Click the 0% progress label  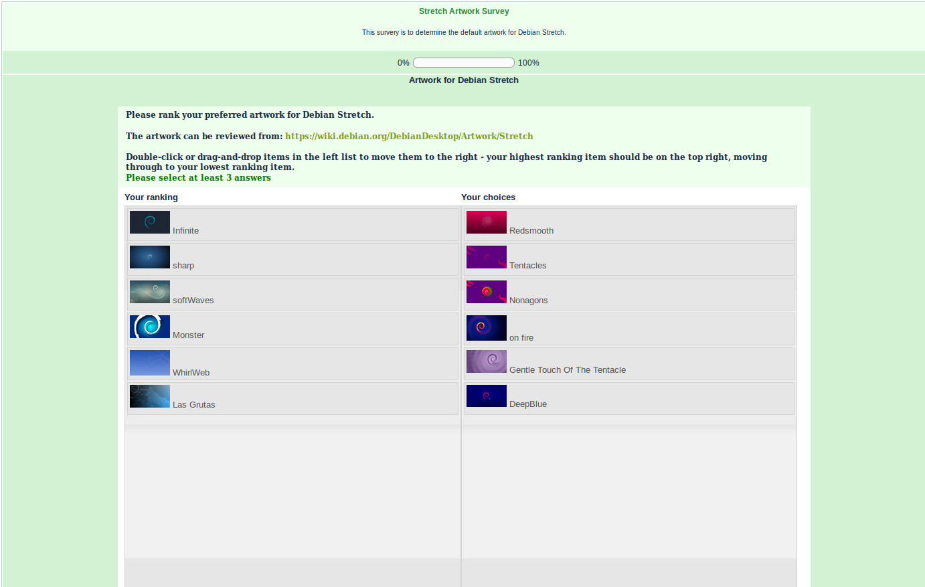404,63
